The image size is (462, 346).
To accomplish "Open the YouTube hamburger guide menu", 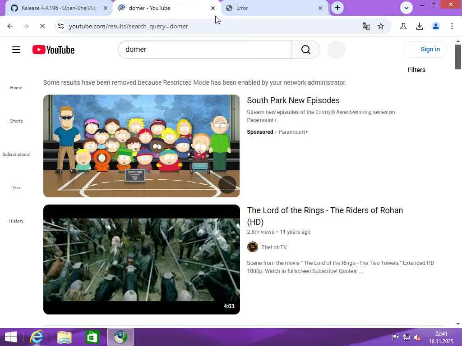I will pyautogui.click(x=16, y=50).
